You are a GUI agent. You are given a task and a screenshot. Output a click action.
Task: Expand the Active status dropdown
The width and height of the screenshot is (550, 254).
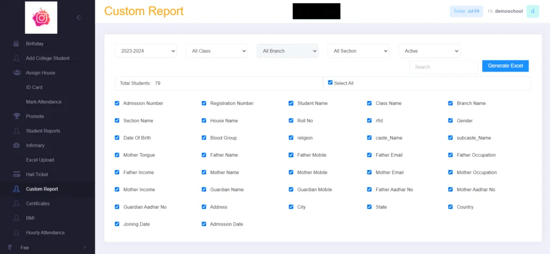pos(429,51)
